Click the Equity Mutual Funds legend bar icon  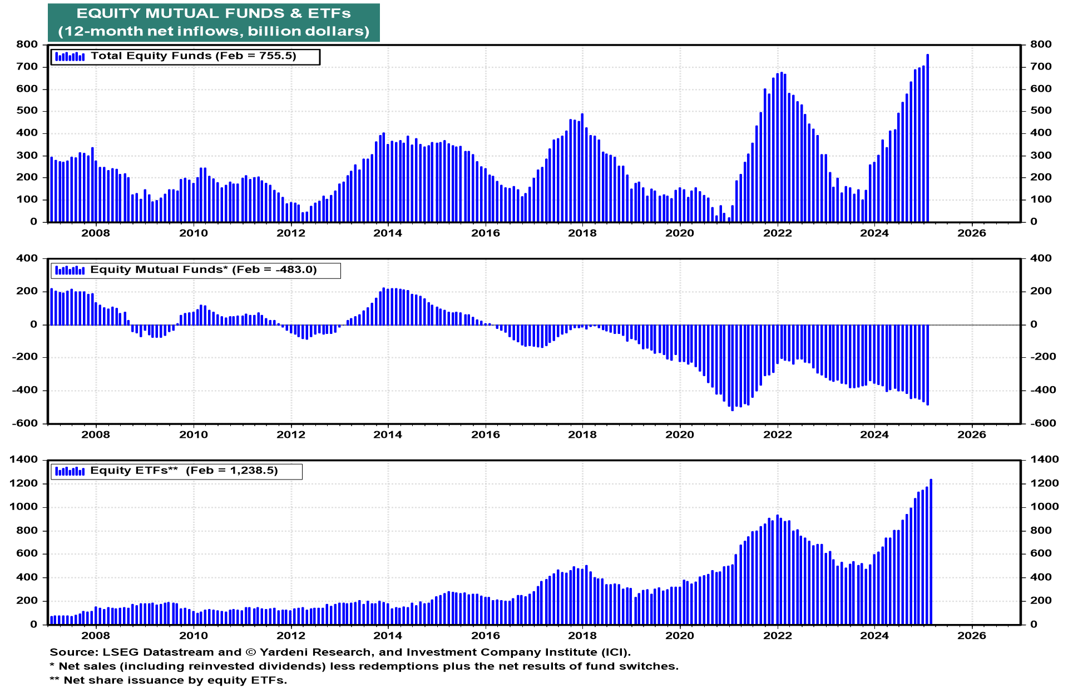click(x=70, y=271)
